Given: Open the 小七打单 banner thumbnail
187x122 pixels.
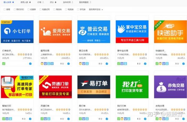Looking at the screenshot, I should click(17, 31).
